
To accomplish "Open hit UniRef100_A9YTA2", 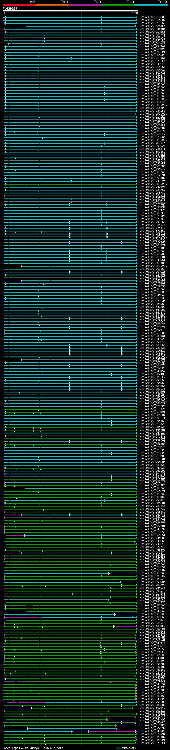I will tap(152, 46).
